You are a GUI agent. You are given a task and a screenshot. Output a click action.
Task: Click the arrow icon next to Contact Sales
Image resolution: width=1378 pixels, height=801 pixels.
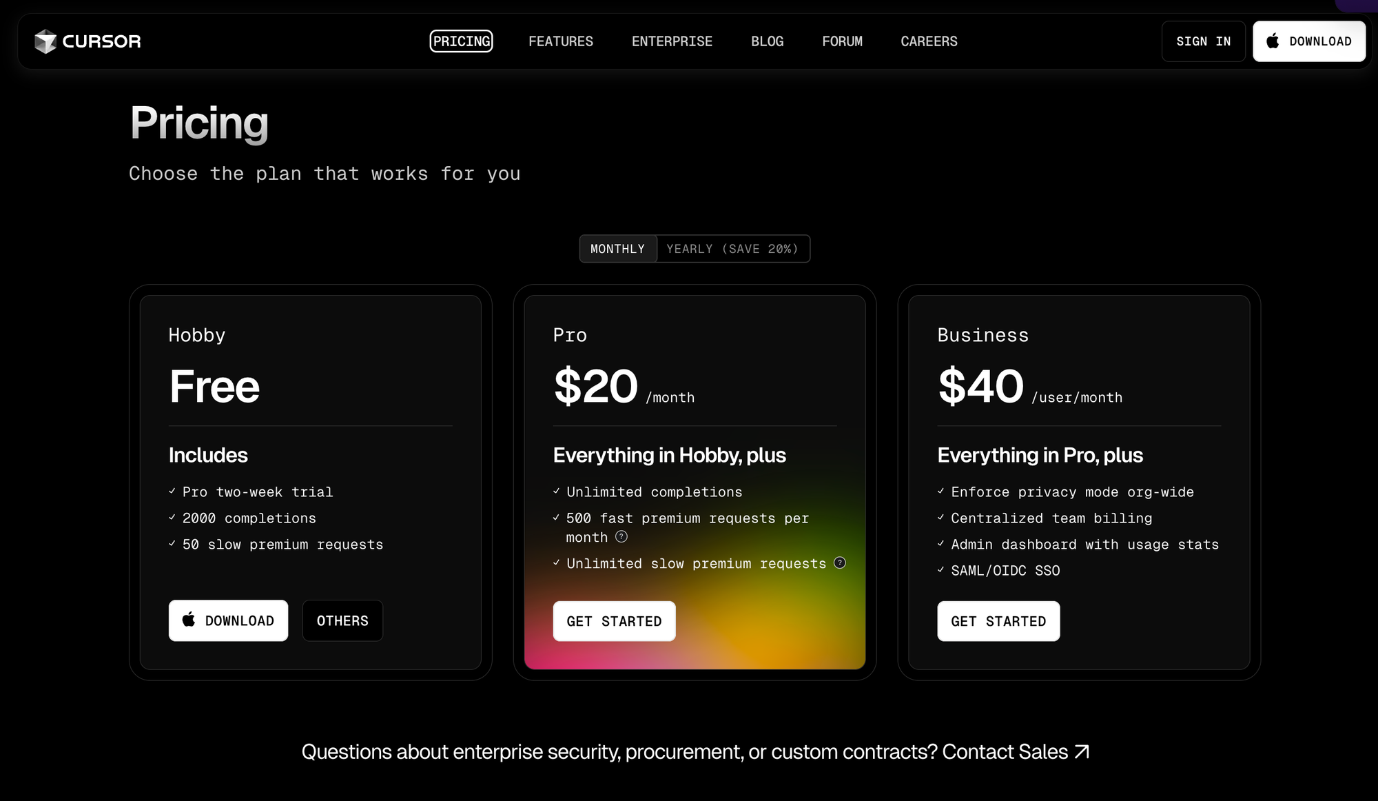point(1082,751)
